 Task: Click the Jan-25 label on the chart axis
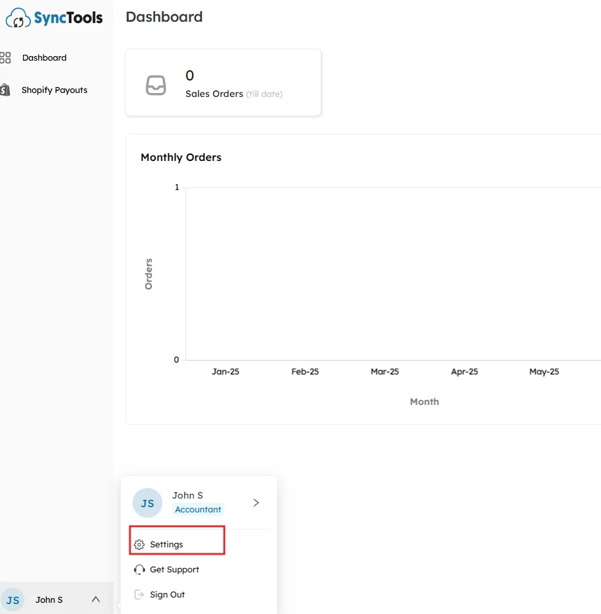(225, 371)
